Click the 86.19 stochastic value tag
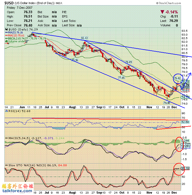This screenshot has height=195, width=192. coord(185,168)
